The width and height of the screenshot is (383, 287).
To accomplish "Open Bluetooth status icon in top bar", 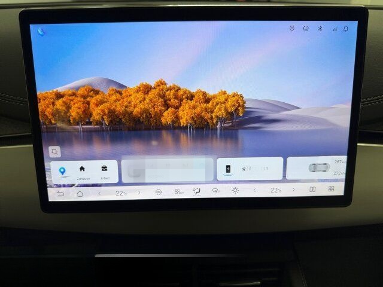I will pos(320,29).
